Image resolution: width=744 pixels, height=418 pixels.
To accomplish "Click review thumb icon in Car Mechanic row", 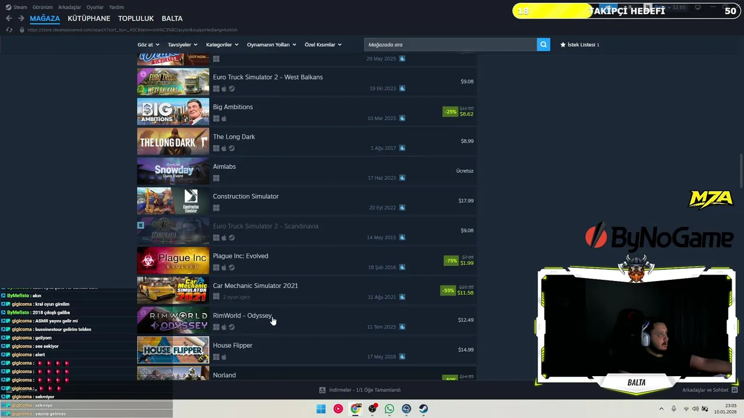I will (x=402, y=297).
